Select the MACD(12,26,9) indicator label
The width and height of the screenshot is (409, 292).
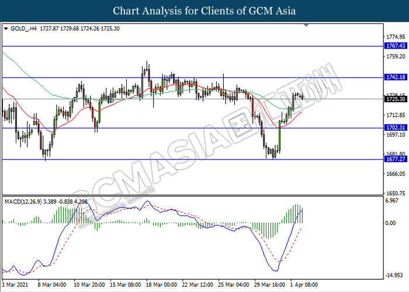(x=23, y=201)
